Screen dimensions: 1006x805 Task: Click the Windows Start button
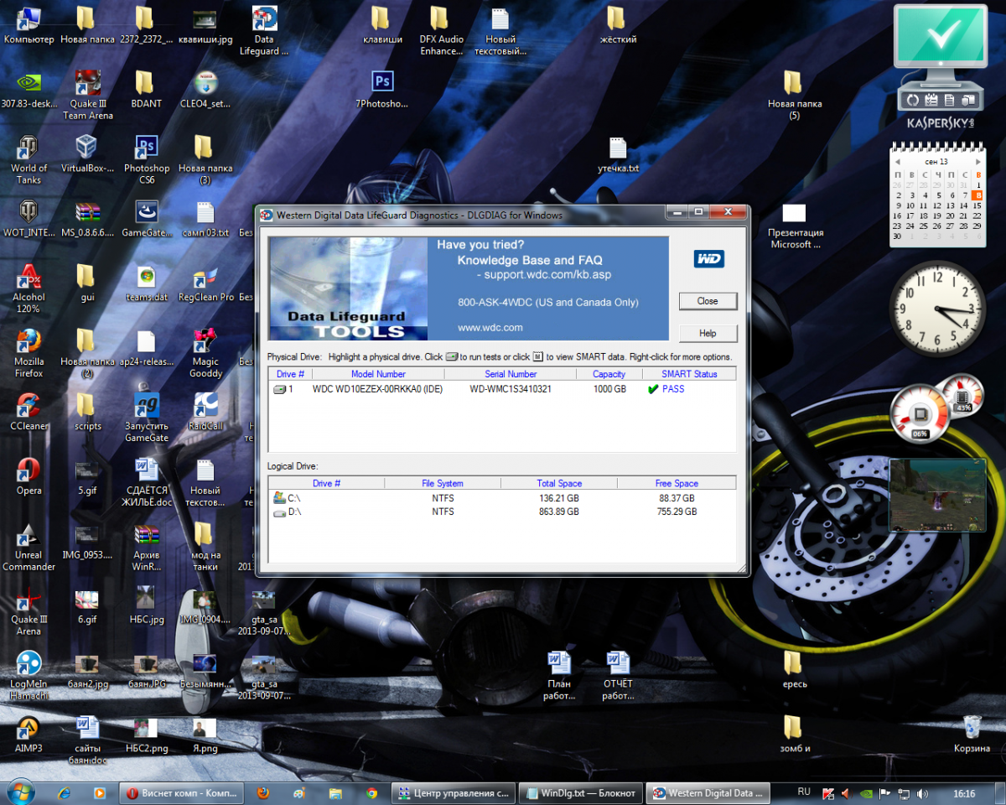coord(19,792)
